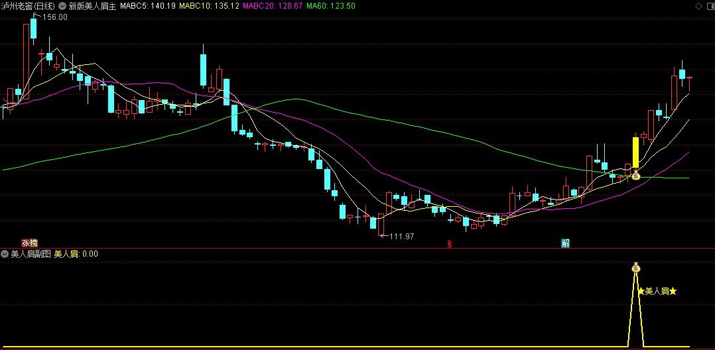
Task: Click the ★美人肩★ signal label
Action: pos(657,292)
